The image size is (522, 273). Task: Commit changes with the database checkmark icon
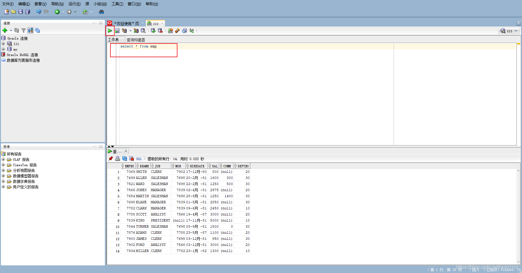click(153, 31)
